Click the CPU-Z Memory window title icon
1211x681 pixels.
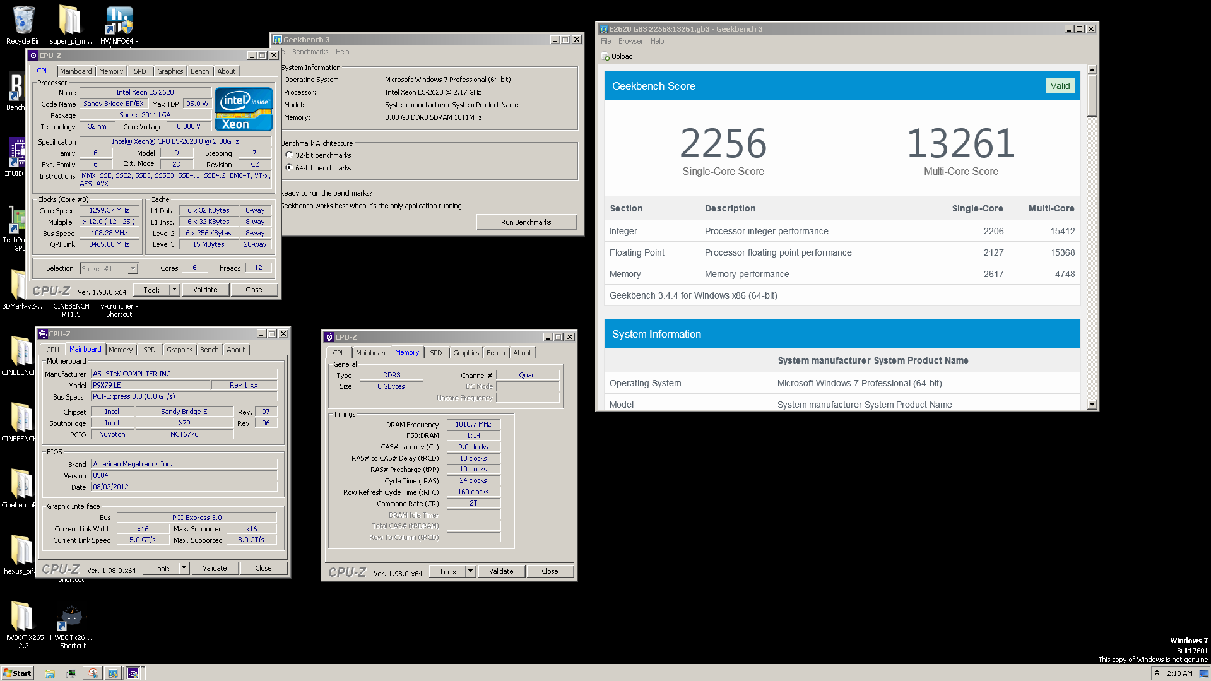329,337
